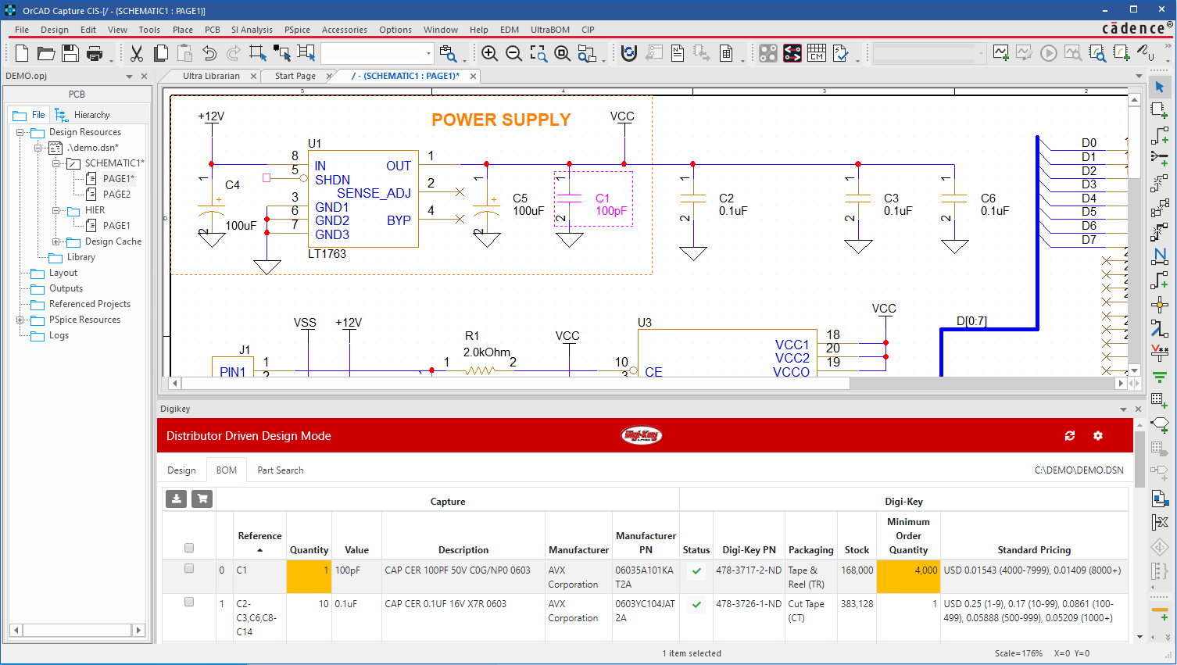Screen dimensions: 1177x665
Task: Copy selection using the toolbar Copy icon
Action: [161, 53]
